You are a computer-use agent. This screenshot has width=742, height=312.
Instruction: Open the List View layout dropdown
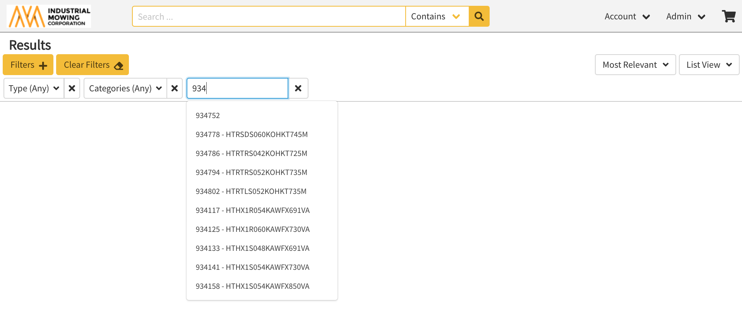pos(709,65)
